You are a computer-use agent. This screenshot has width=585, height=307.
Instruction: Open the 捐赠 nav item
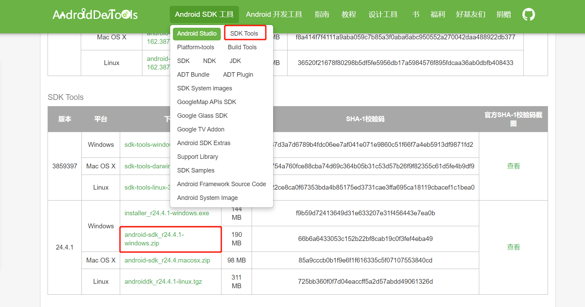(504, 14)
